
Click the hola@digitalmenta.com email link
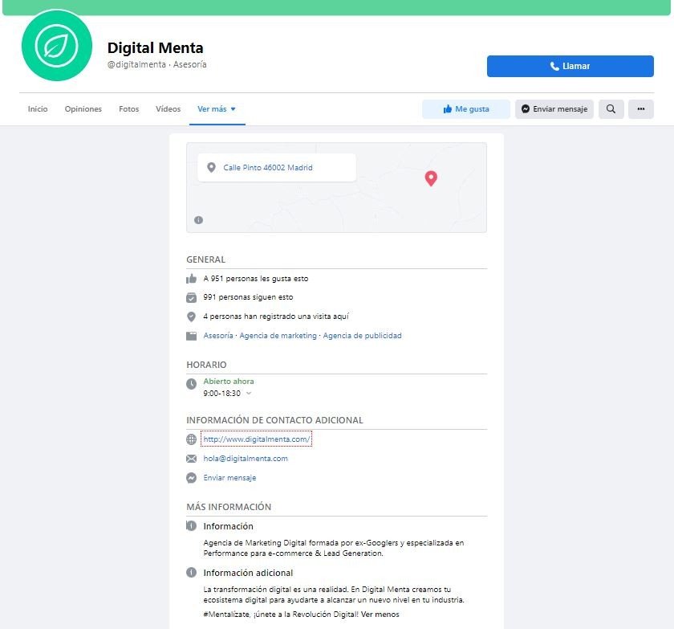[246, 459]
